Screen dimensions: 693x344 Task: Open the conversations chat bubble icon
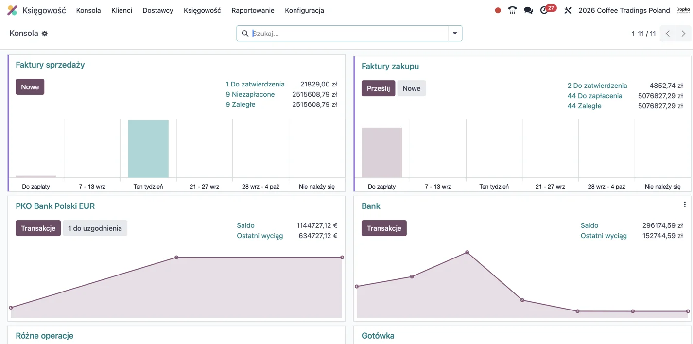[x=528, y=10]
